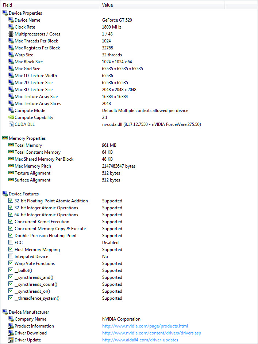Toggle the 64-bit Integer Atomic Operations checkbox
Image resolution: width=258 pixels, height=344 pixels.
(11, 214)
